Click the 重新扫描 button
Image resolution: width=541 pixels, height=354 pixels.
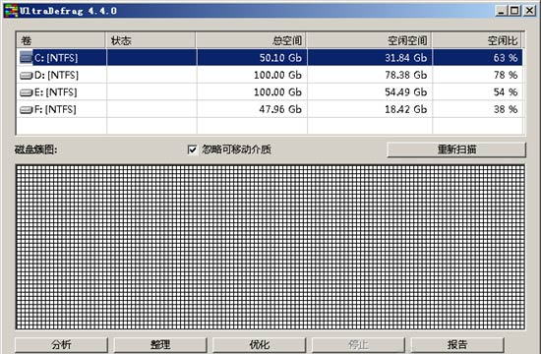coord(456,149)
